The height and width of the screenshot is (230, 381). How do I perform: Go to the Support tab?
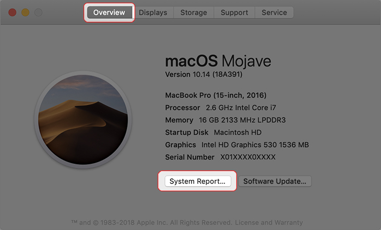[234, 13]
